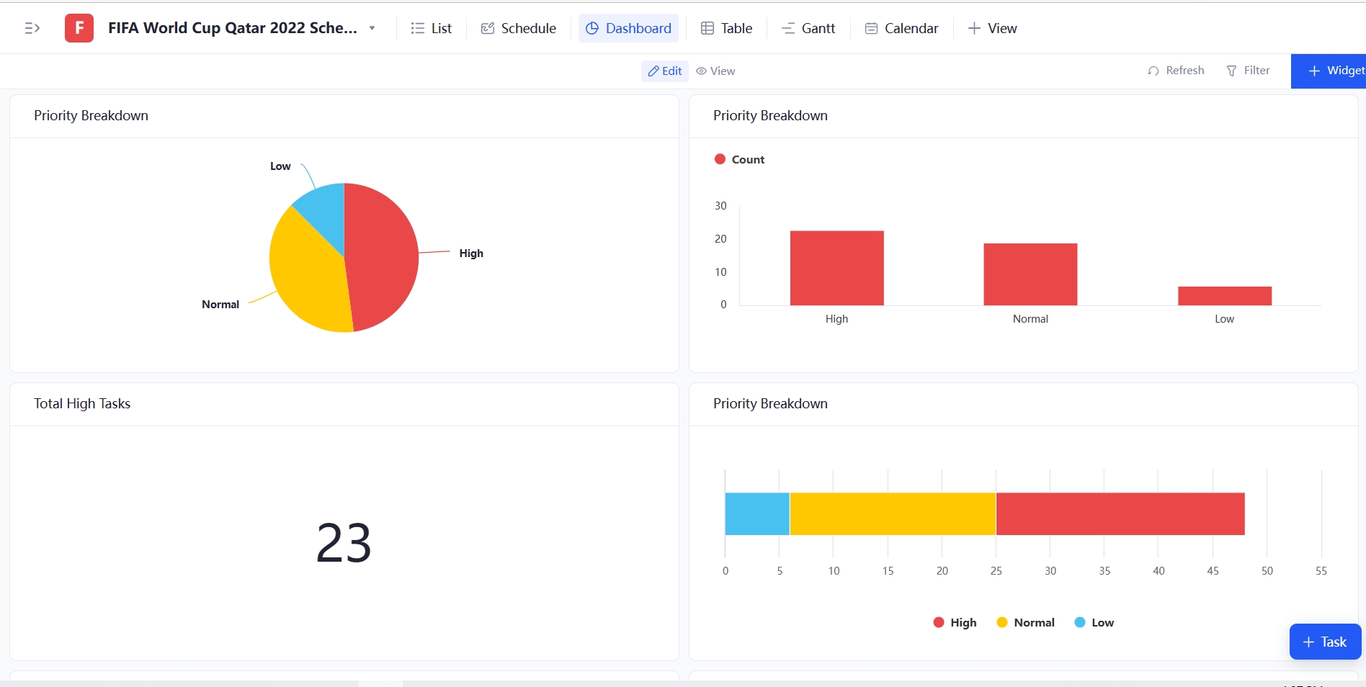Select the Gantt view icon
Image resolution: width=1366 pixels, height=687 pixels.
point(788,28)
